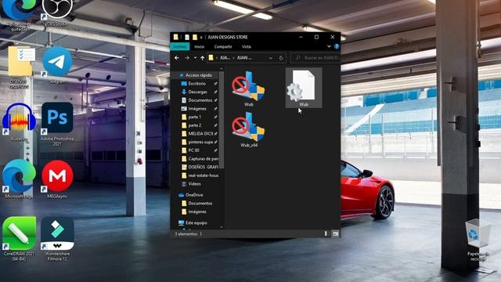Click the first JUA... breadcrumb in address bar

coord(225,58)
